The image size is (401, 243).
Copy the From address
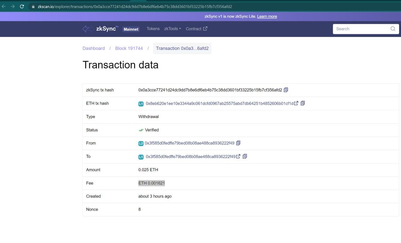(x=238, y=143)
